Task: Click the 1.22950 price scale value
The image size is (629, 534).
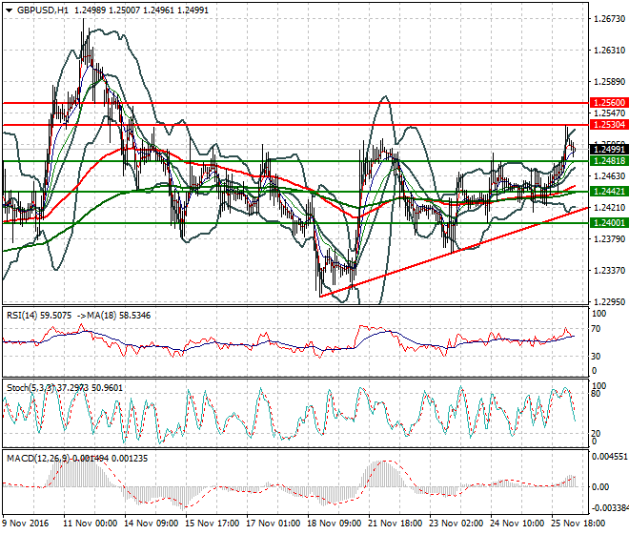Action: tap(609, 301)
